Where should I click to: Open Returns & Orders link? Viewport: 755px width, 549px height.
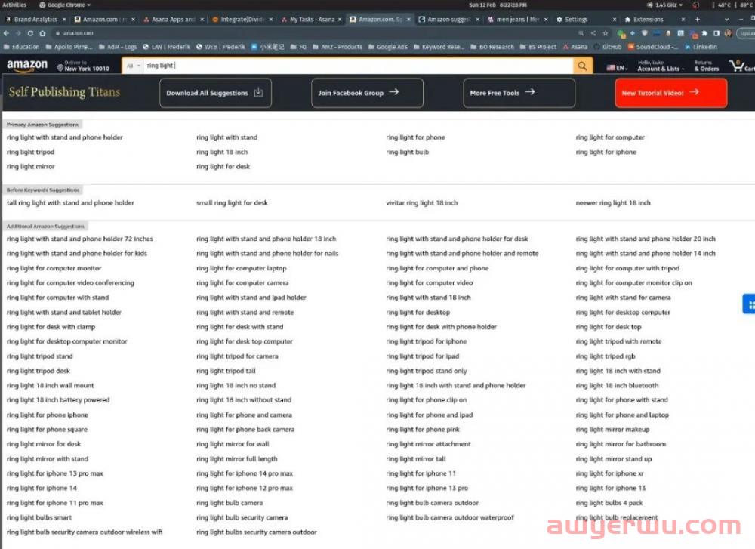pos(707,66)
